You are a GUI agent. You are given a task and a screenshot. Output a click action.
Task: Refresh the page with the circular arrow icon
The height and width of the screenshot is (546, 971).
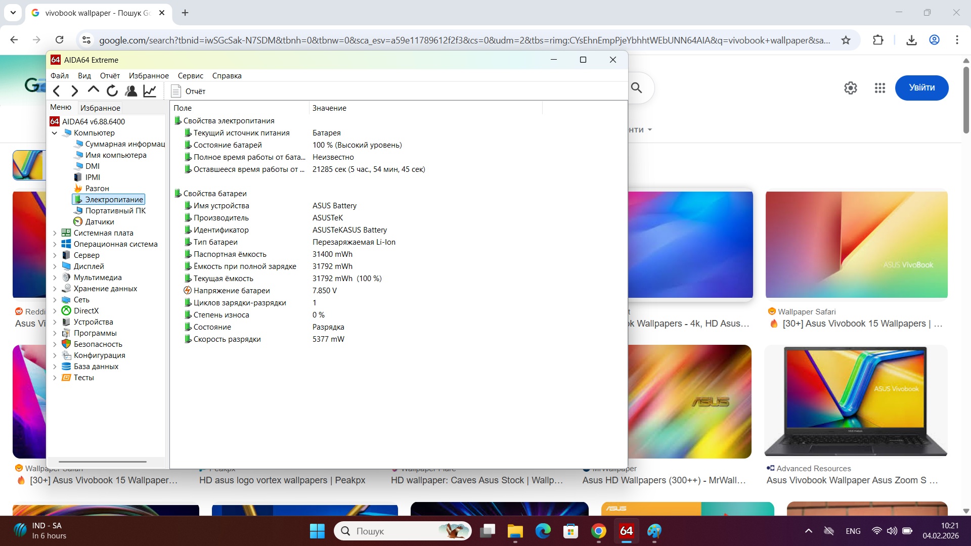[x=112, y=91]
